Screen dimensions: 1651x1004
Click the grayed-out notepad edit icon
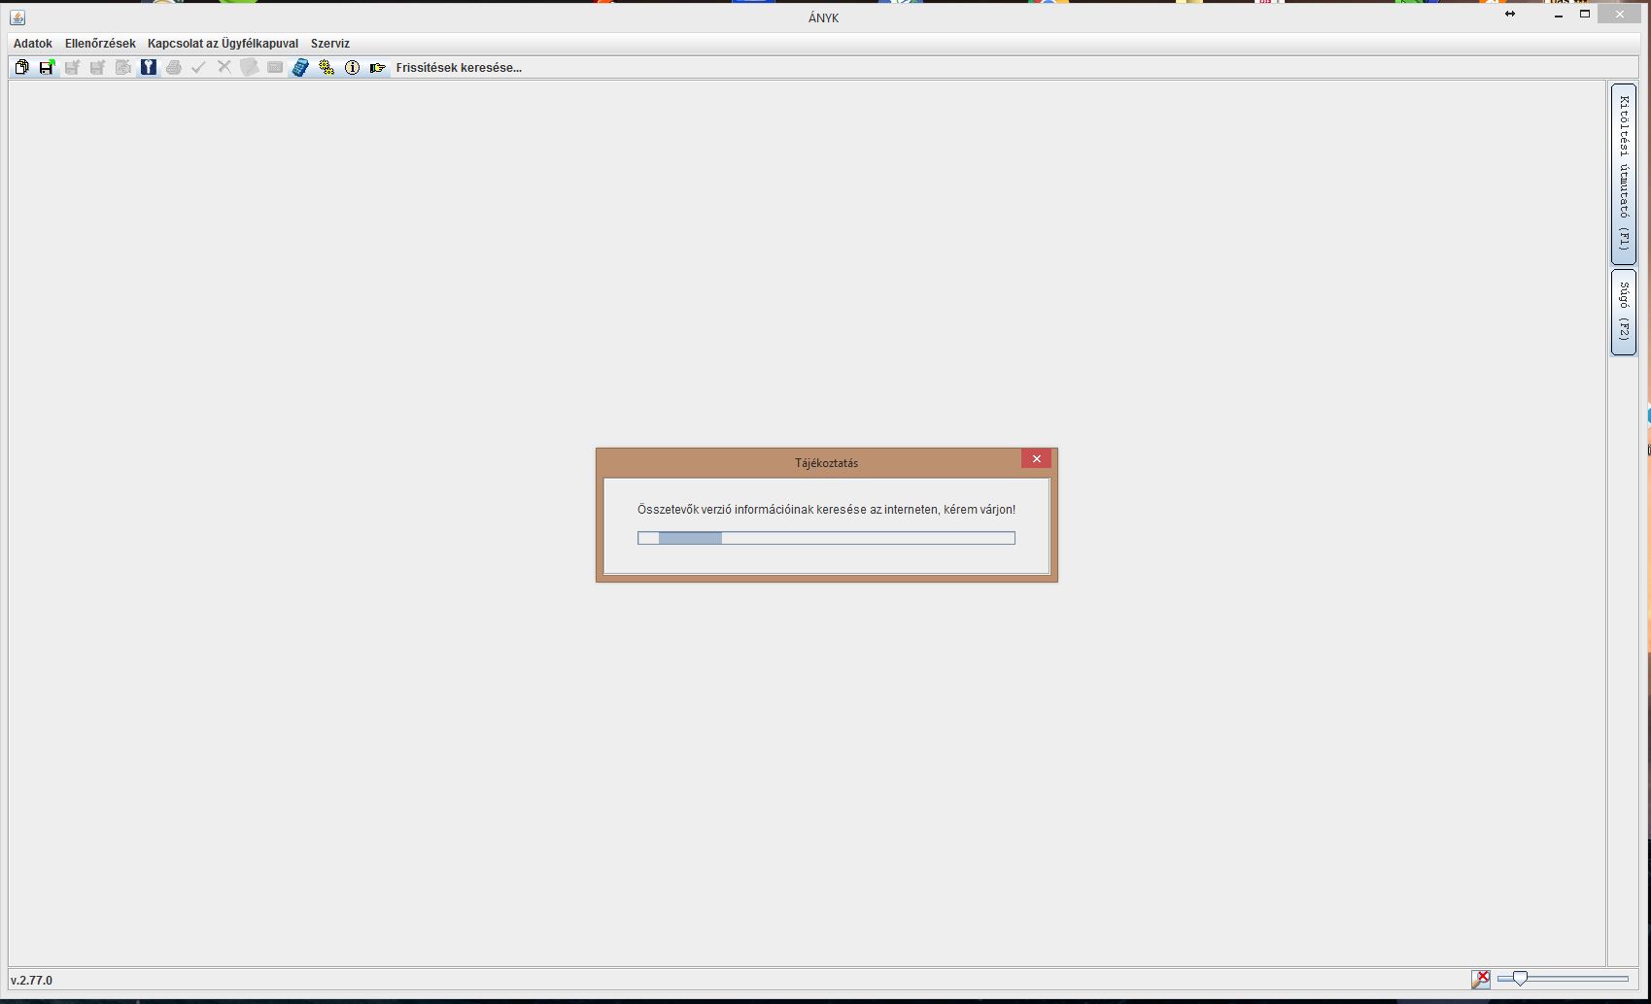tap(122, 67)
